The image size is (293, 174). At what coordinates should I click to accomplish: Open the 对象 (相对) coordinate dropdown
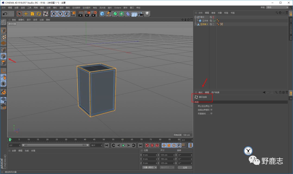point(149,168)
